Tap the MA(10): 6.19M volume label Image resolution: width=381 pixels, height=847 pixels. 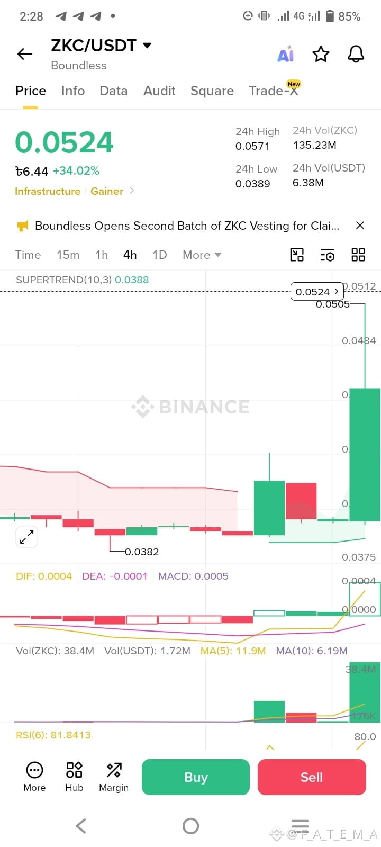(312, 651)
